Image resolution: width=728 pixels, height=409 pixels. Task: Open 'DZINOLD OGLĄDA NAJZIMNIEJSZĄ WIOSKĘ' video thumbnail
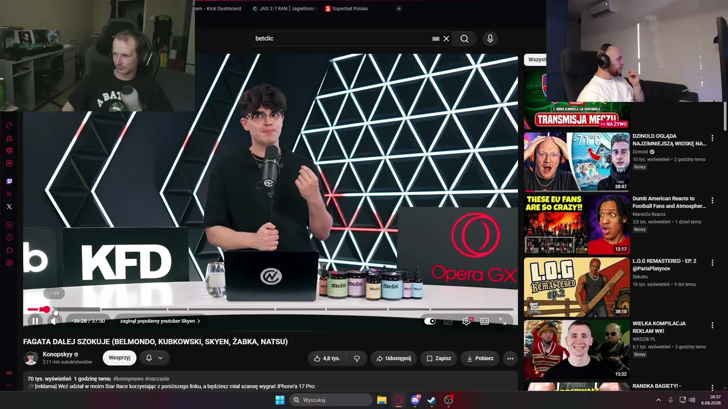click(x=577, y=162)
